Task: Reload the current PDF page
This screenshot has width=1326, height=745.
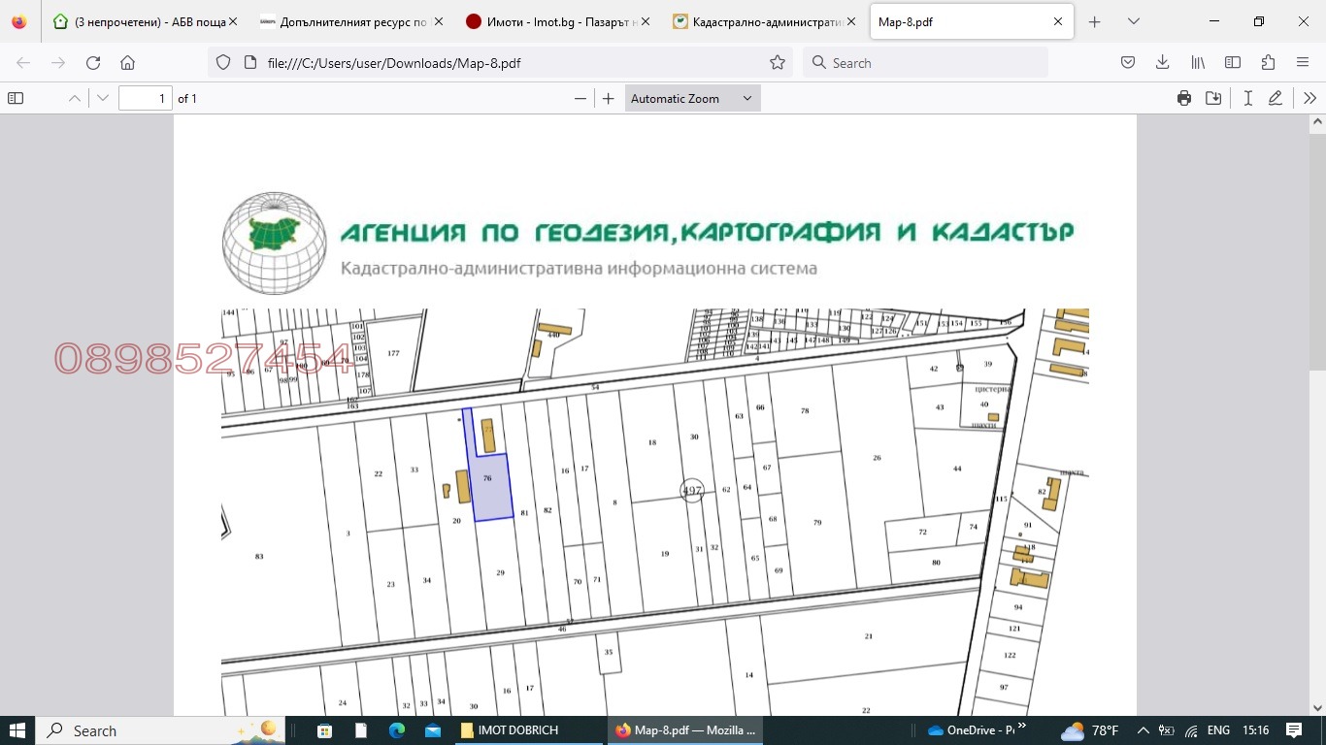Action: point(92,62)
